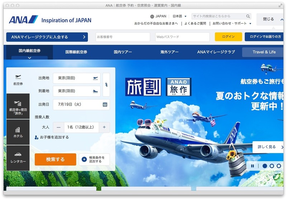Open the ホテル hotel search sidebar option
The height and width of the screenshot is (200, 287).
(x=18, y=132)
